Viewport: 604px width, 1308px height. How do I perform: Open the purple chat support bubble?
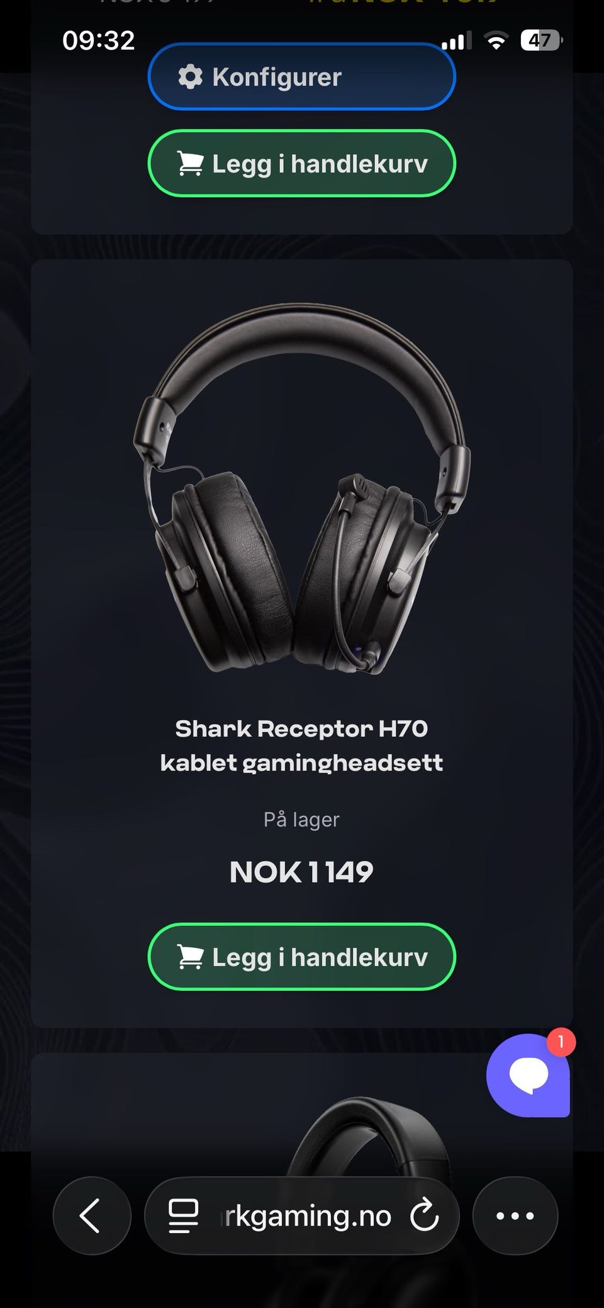(528, 1075)
